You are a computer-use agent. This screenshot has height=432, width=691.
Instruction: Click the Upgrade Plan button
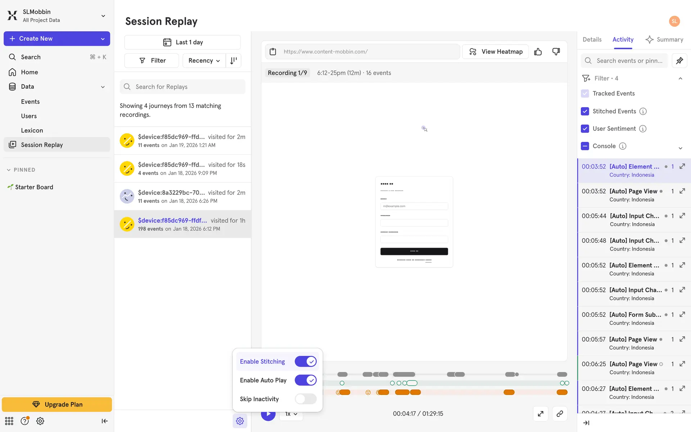57,404
